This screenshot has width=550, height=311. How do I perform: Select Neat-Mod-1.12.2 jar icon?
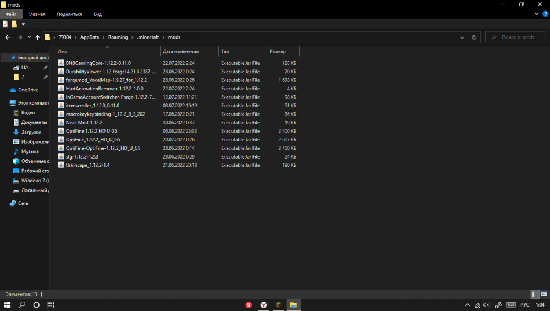[x=61, y=123]
